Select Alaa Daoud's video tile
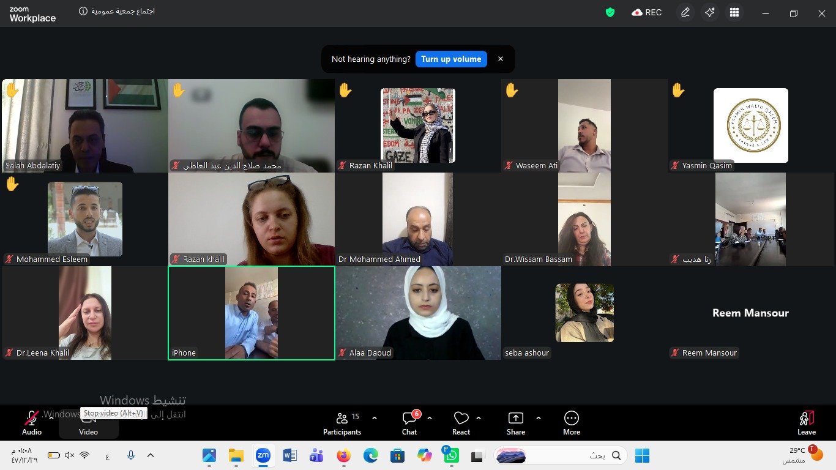This screenshot has width=836, height=470. coord(418,313)
